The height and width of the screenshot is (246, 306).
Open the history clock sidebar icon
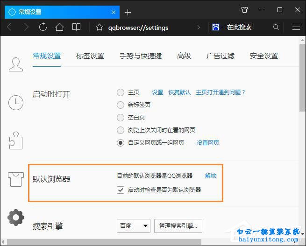click(16, 103)
